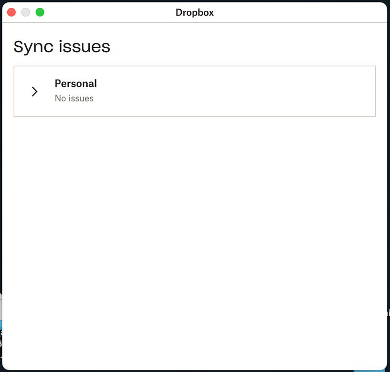Expand the Personal account chevron arrow
Viewport: 390px width, 372px height.
click(35, 91)
